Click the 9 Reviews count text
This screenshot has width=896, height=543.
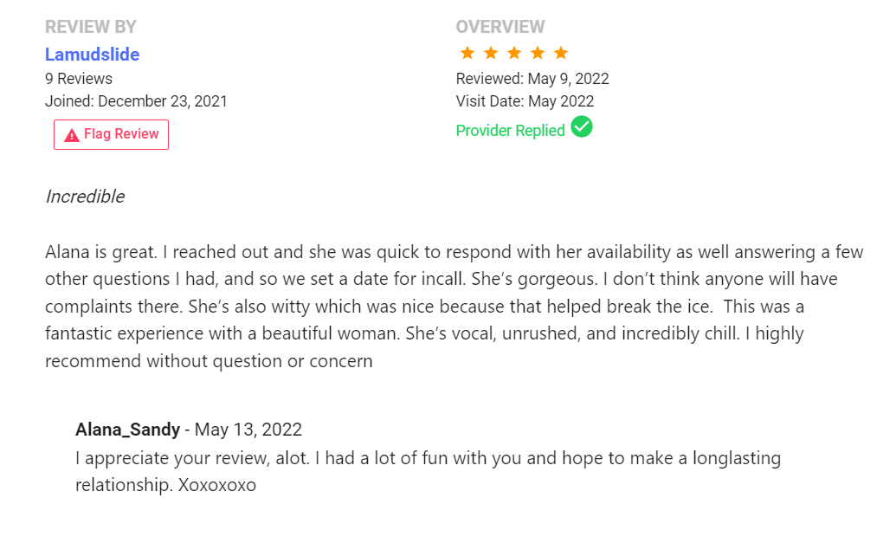[79, 78]
